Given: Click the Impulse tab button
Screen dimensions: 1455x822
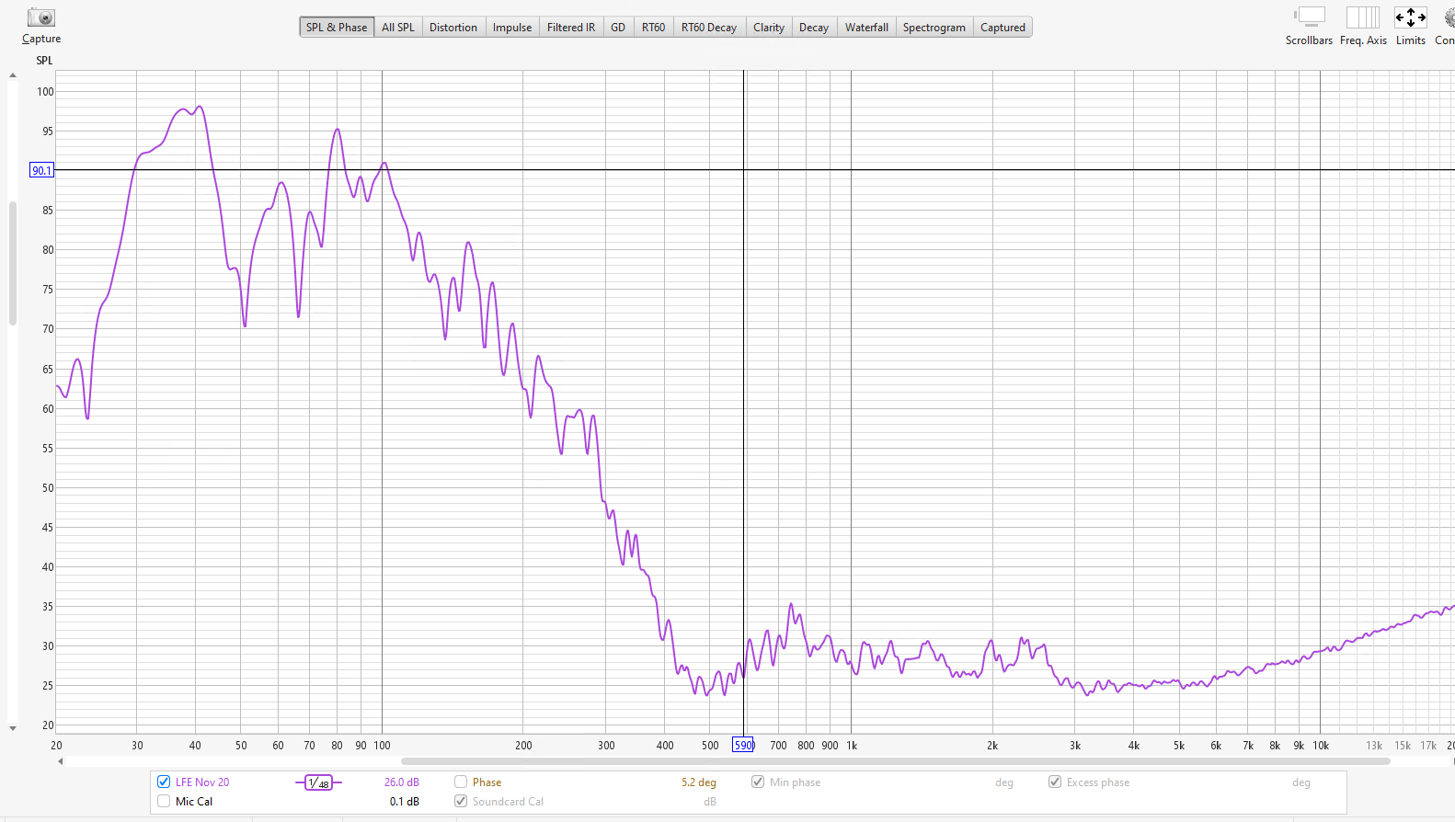Looking at the screenshot, I should click(x=511, y=28).
